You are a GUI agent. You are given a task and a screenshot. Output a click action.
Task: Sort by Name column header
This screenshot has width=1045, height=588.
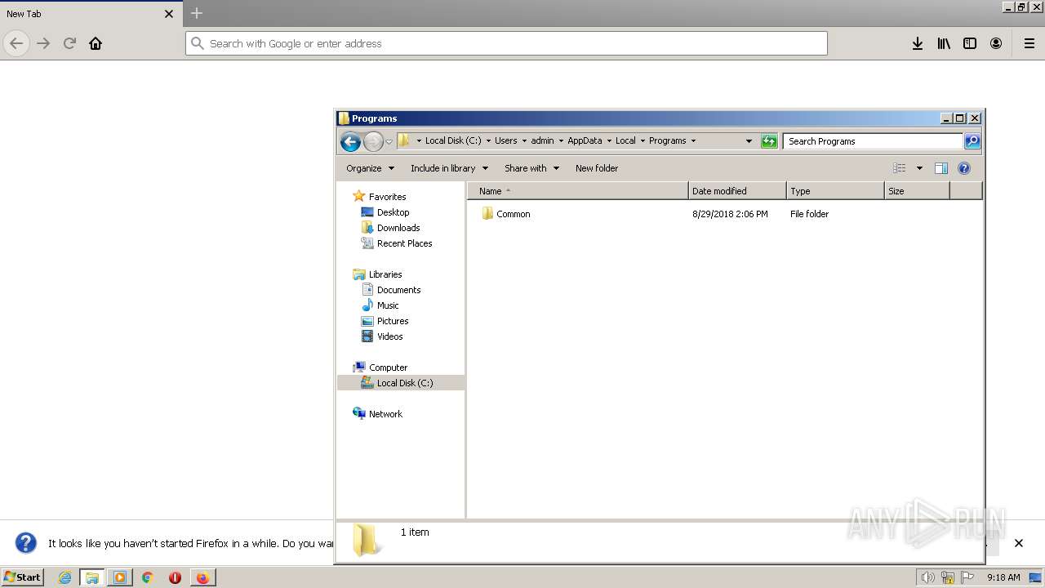coord(578,191)
